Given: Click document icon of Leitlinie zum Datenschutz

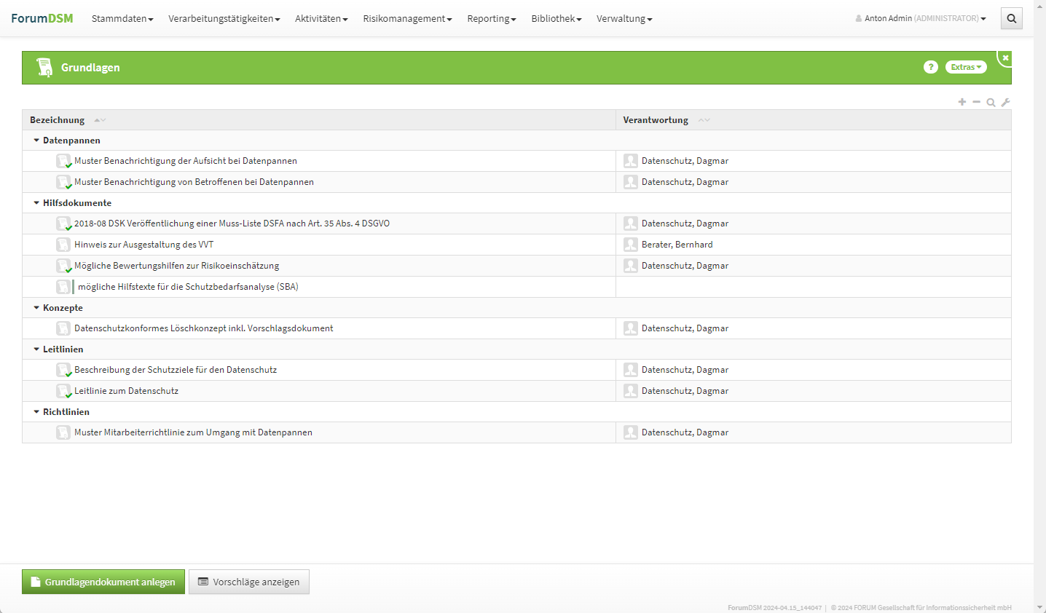Looking at the screenshot, I should pos(63,391).
